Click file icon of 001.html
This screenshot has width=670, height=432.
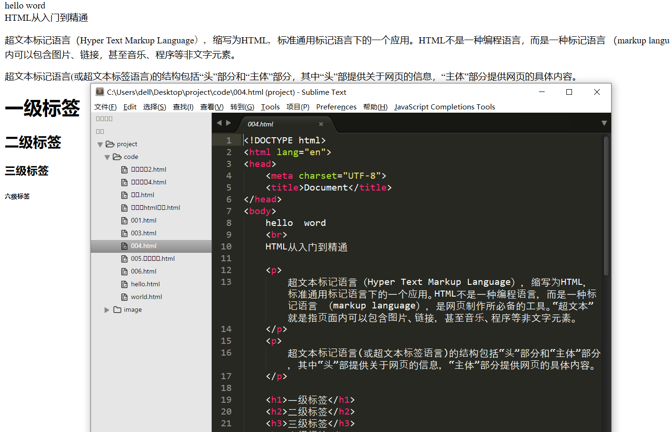(124, 220)
